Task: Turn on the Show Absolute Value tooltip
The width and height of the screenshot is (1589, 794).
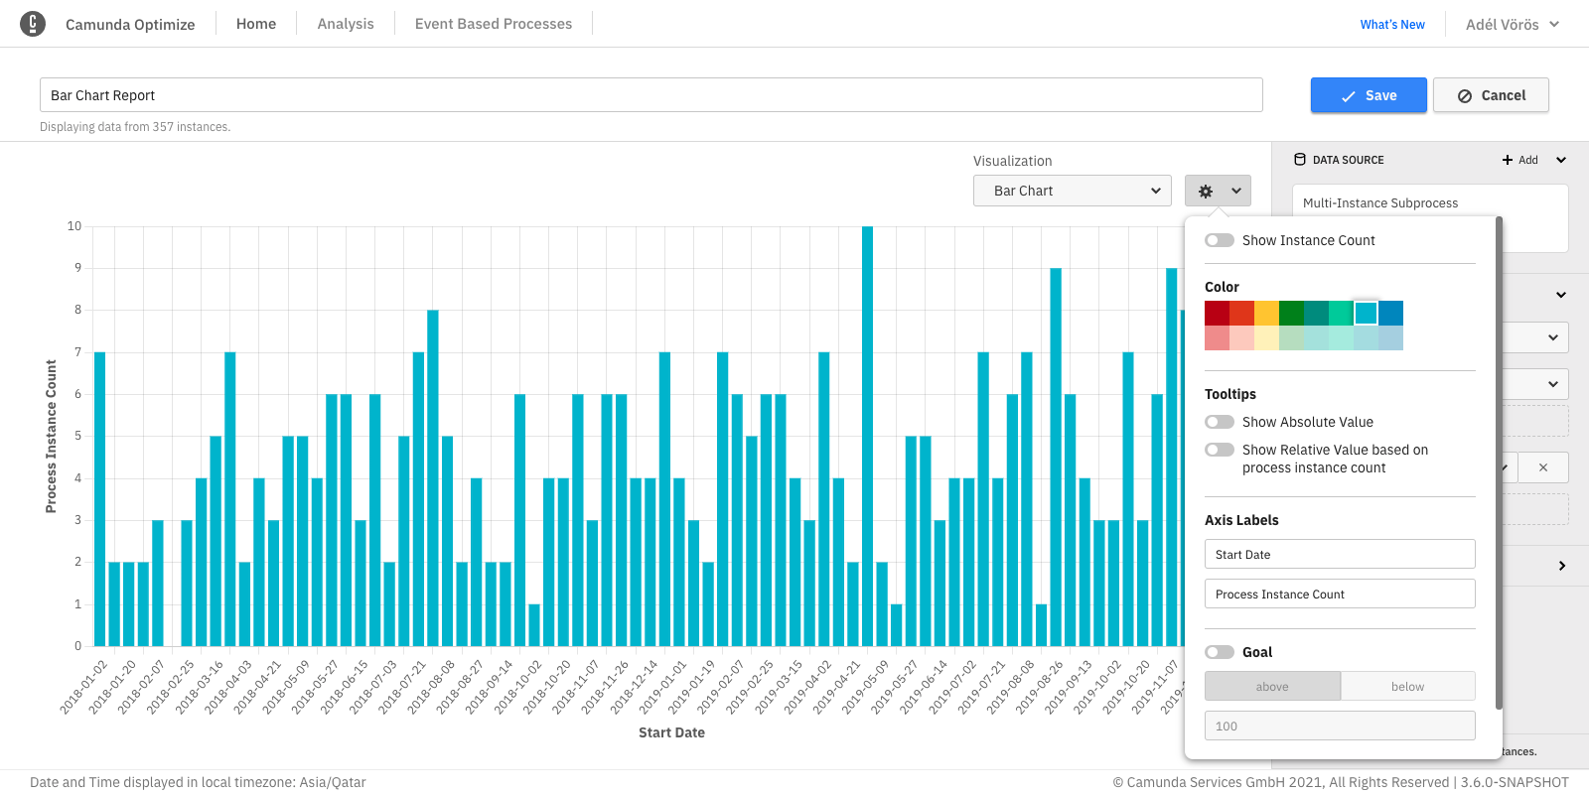Action: point(1220,422)
